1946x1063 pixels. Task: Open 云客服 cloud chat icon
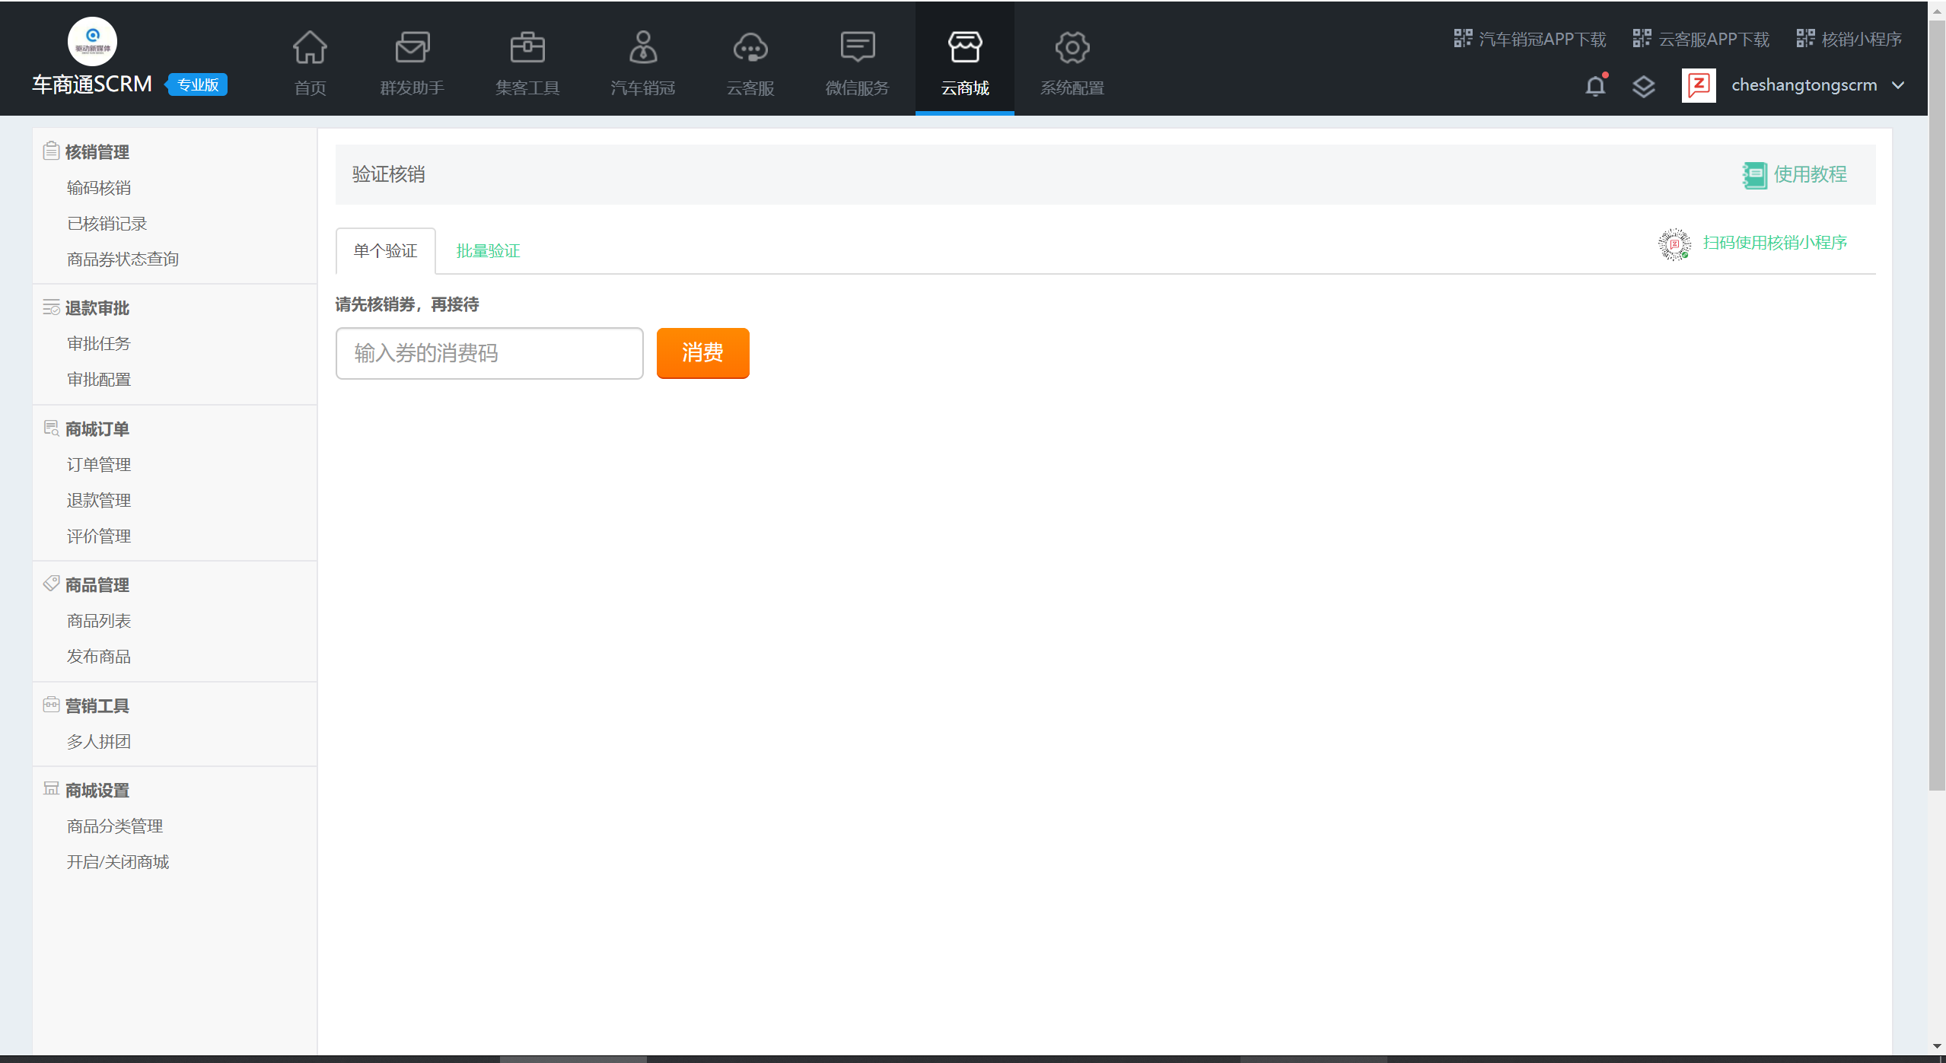pyautogui.click(x=750, y=48)
